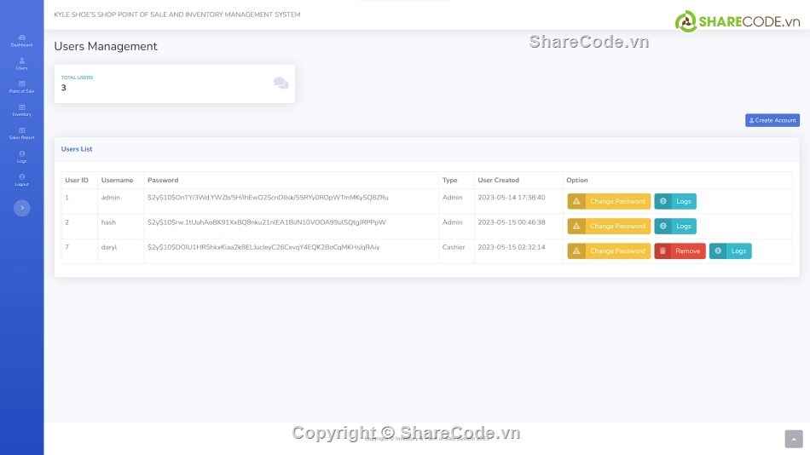The height and width of the screenshot is (455, 810).
Task: Open the Inventory sidebar item
Action: pos(21,109)
